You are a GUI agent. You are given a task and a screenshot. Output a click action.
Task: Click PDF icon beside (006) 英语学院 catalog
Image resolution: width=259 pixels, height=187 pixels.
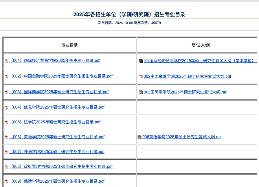tap(6, 137)
